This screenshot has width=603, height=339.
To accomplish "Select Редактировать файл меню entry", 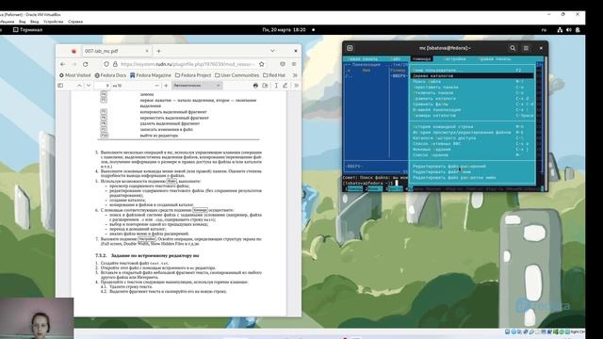I will point(473,171).
